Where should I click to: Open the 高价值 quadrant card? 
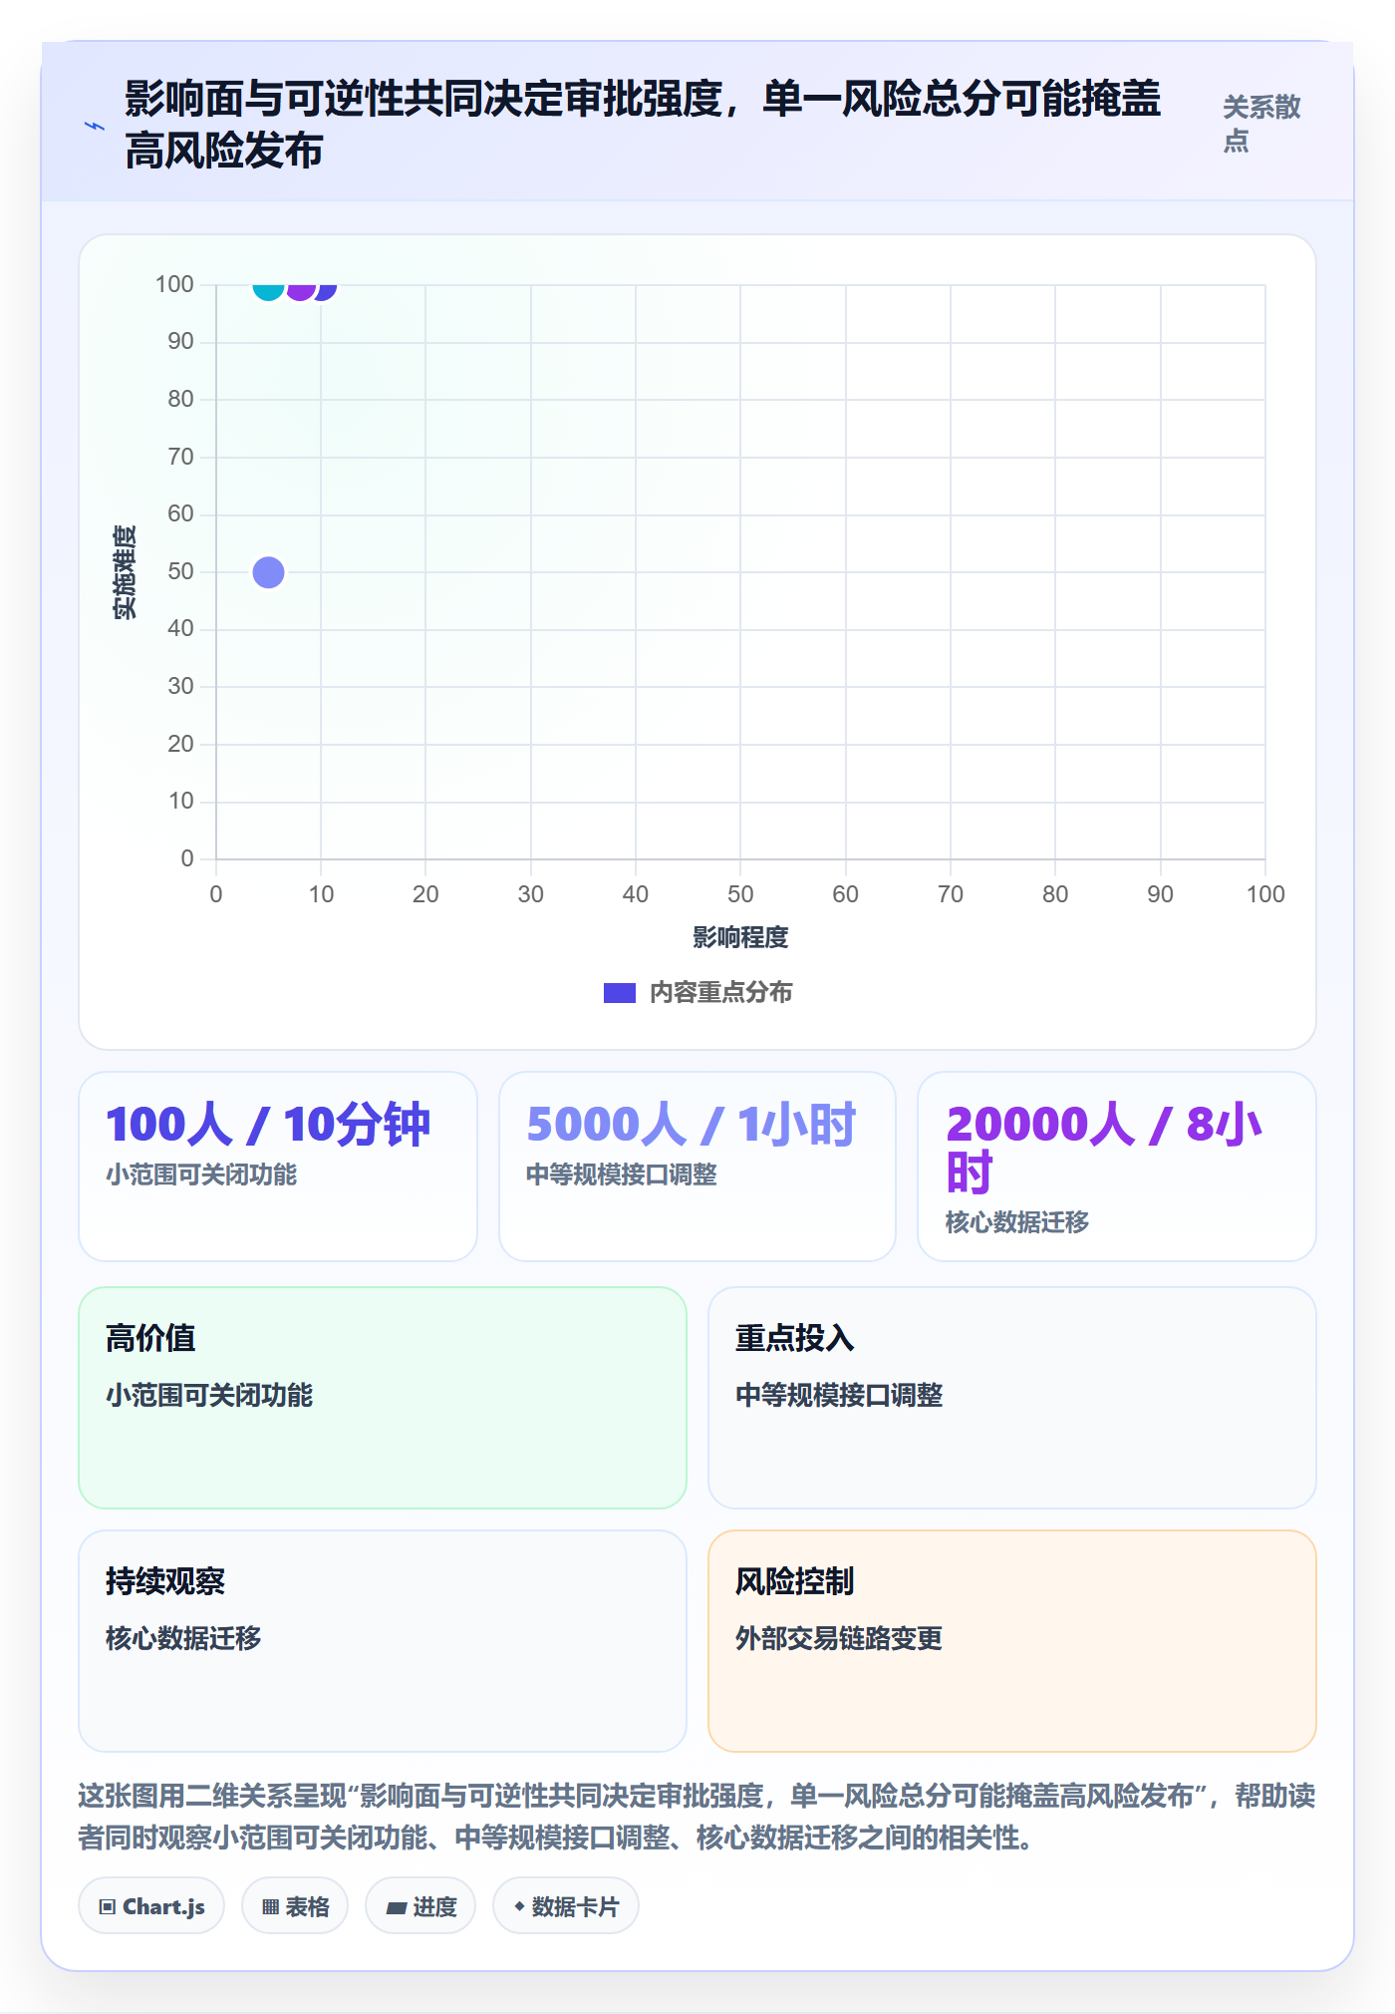[383, 1398]
